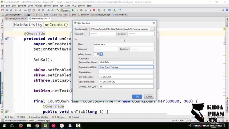Click the Replace toolbar icon
Image resolution: width=229 pixels, height=129 pixels.
click(43, 10)
